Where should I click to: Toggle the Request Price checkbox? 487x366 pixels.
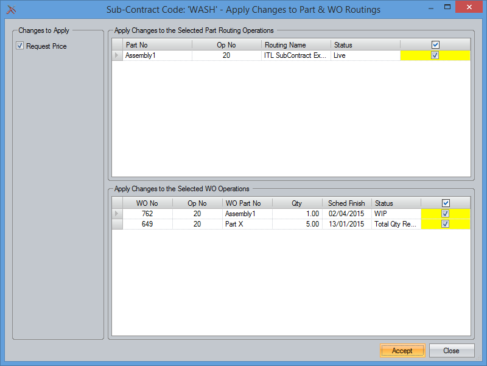[x=20, y=46]
